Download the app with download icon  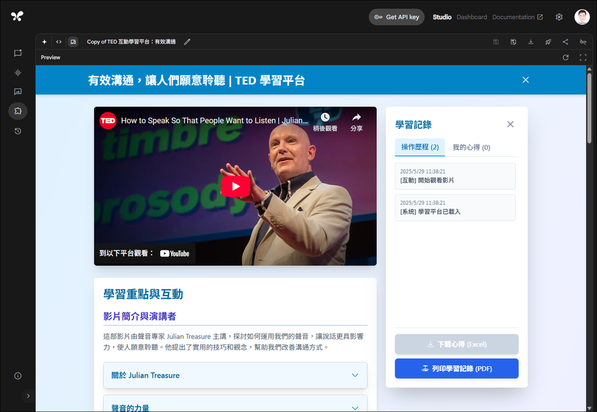531,42
